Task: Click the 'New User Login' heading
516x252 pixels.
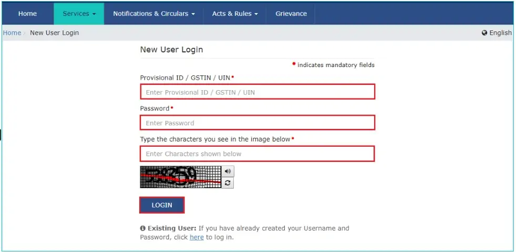Action: click(x=171, y=50)
